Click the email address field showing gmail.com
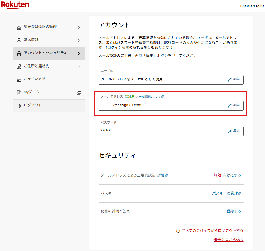This screenshot has width=265, height=251. (160, 105)
